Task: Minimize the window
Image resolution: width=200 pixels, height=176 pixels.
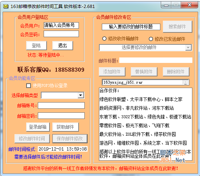Action: point(166,5)
